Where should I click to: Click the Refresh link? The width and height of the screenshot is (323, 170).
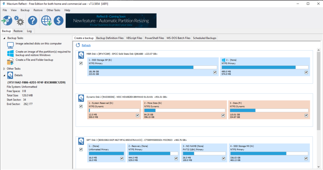[x=86, y=45]
